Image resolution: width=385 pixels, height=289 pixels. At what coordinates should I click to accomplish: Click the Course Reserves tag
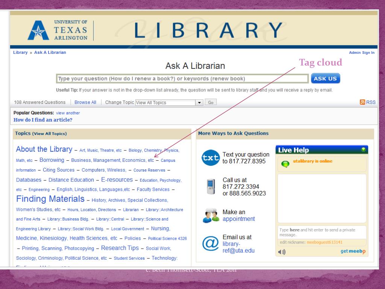coord(149,170)
